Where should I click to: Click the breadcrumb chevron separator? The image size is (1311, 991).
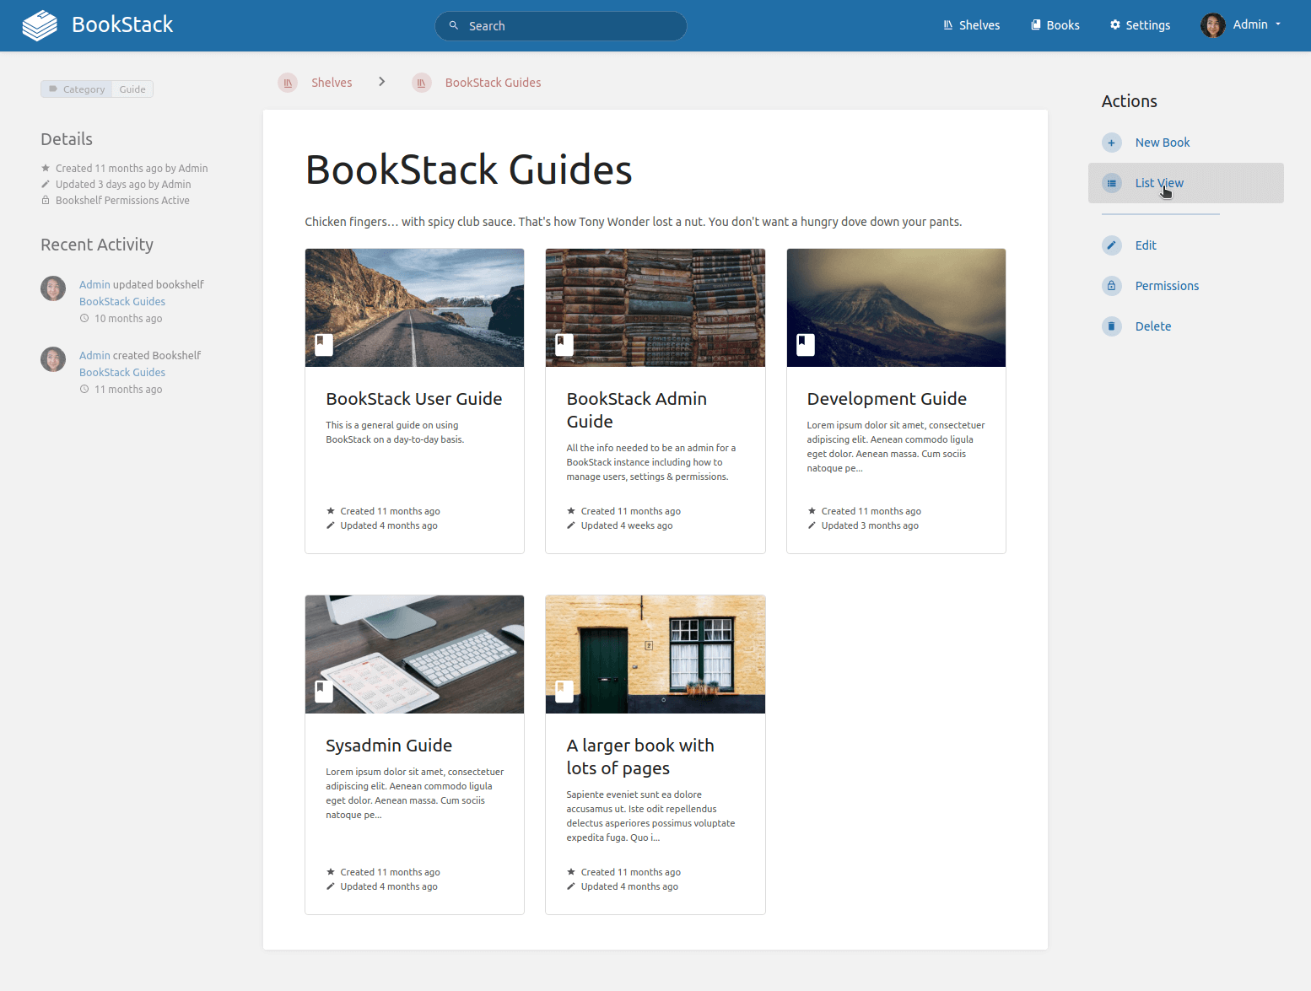pyautogui.click(x=382, y=82)
